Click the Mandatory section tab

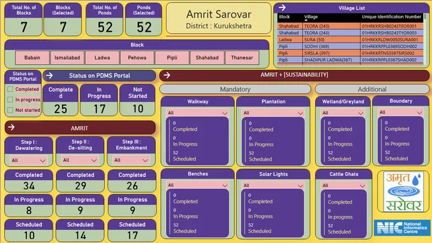click(x=235, y=89)
